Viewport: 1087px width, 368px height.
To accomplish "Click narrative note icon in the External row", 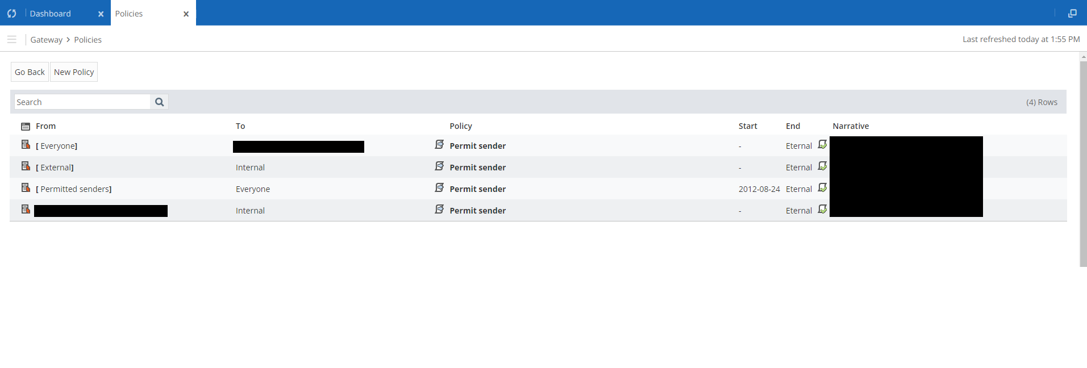I will (822, 166).
